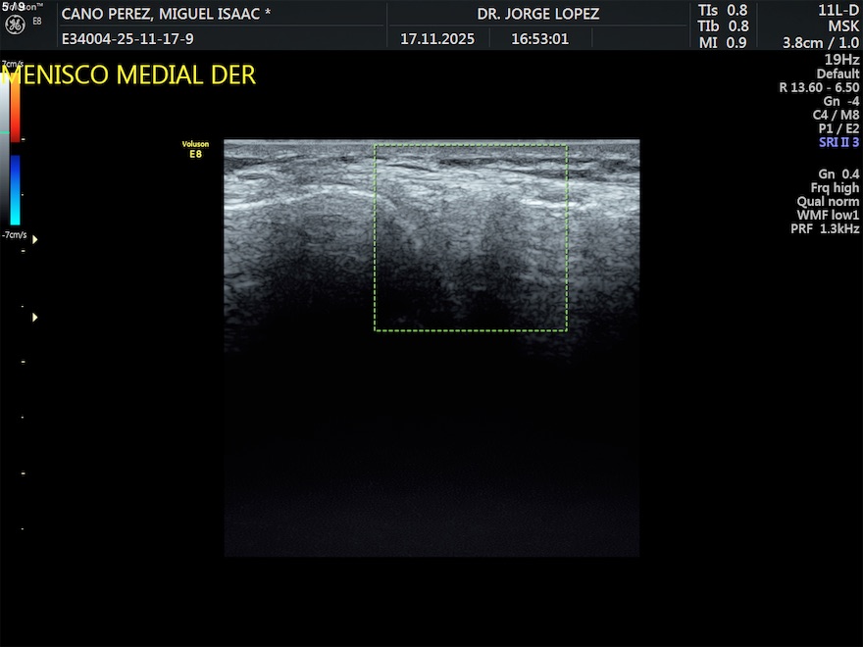
Task: Select the MENISCO MEDIAL DER annotation text
Action: coord(128,75)
